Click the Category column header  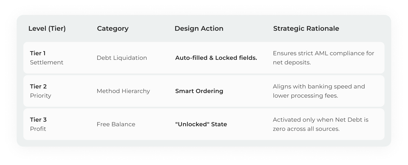click(112, 29)
